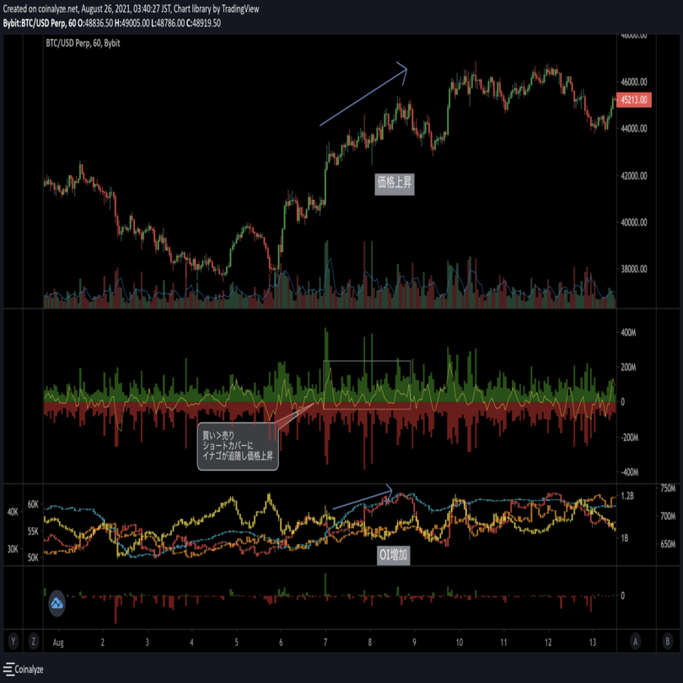Click the 38000.00 price axis label
The width and height of the screenshot is (683, 683).
[634, 269]
